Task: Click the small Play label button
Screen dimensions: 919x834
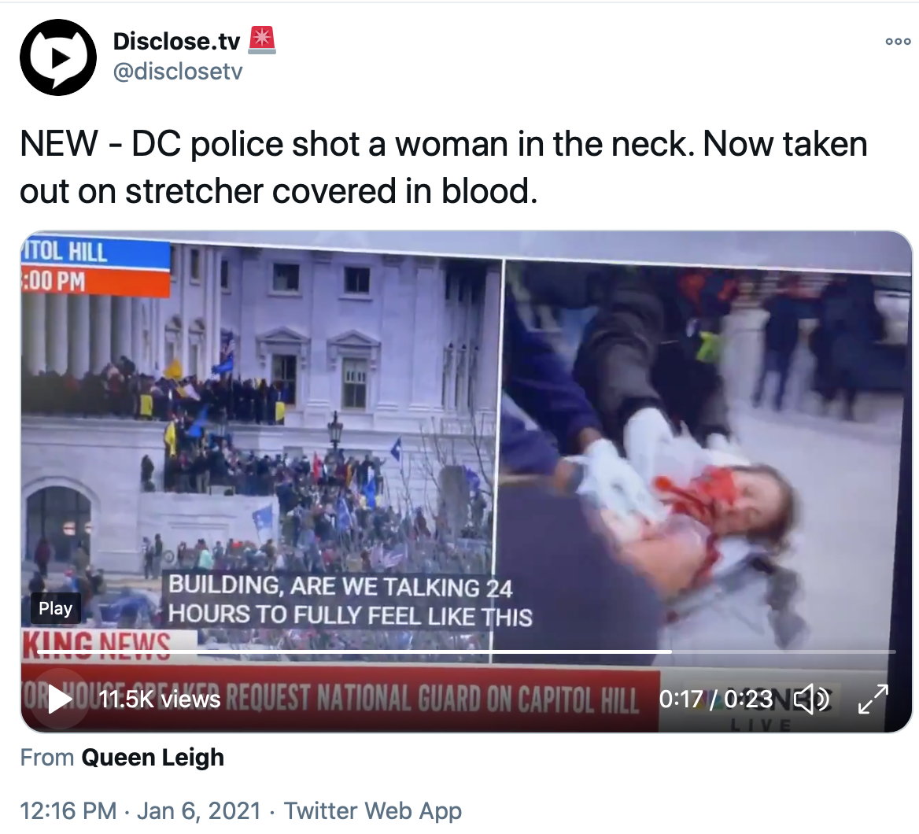Action: pos(56,608)
